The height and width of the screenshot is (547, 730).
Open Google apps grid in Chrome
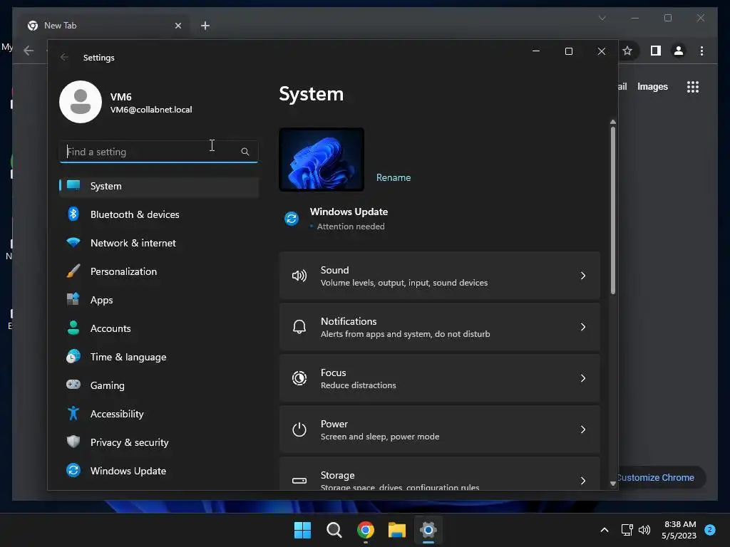[x=693, y=86]
